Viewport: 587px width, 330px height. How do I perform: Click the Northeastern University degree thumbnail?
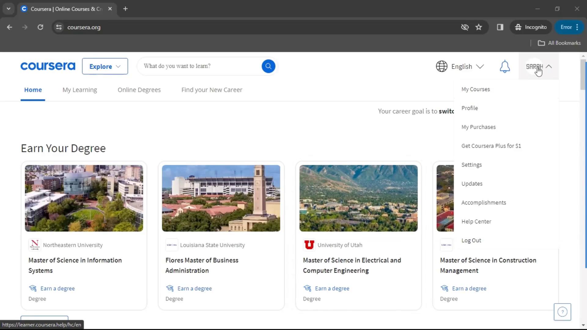84,198
